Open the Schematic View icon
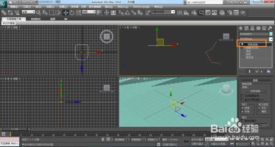 214,12
